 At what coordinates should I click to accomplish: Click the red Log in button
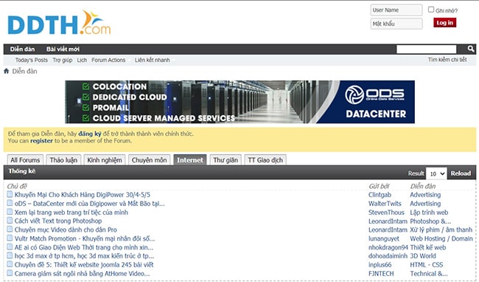tap(444, 23)
